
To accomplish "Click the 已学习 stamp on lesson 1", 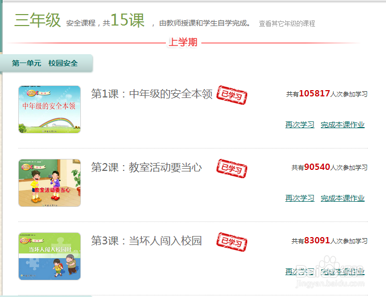I will click(x=232, y=95).
